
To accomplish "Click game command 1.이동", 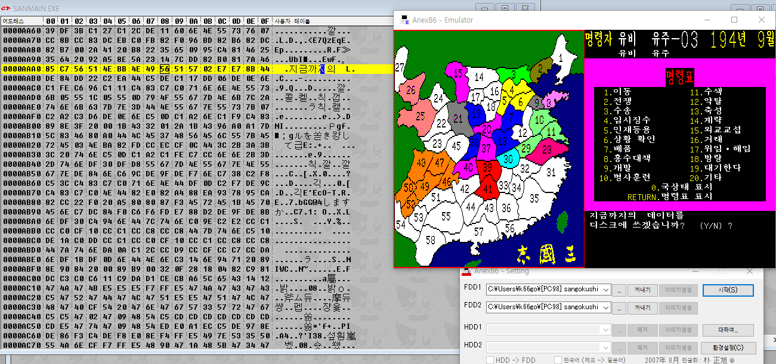I will [x=617, y=92].
